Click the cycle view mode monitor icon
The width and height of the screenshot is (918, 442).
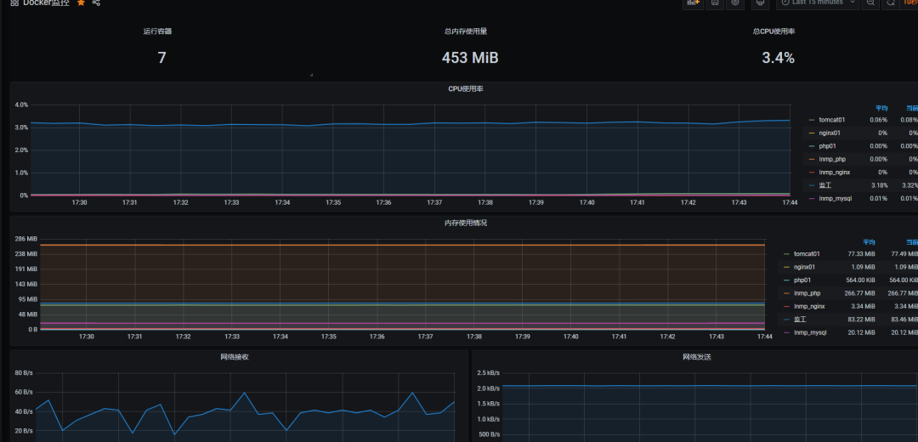tap(760, 3)
